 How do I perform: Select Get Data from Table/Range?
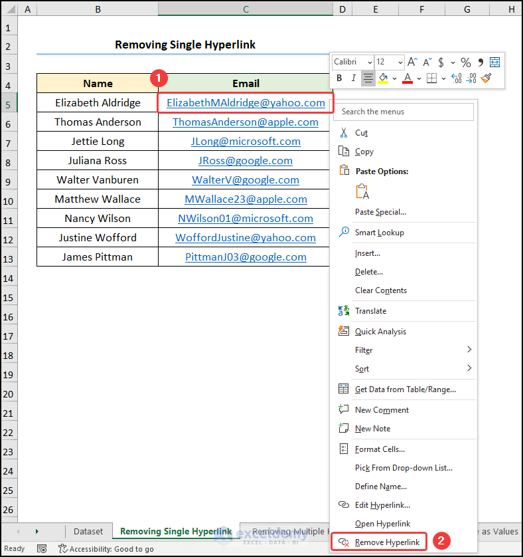(404, 390)
